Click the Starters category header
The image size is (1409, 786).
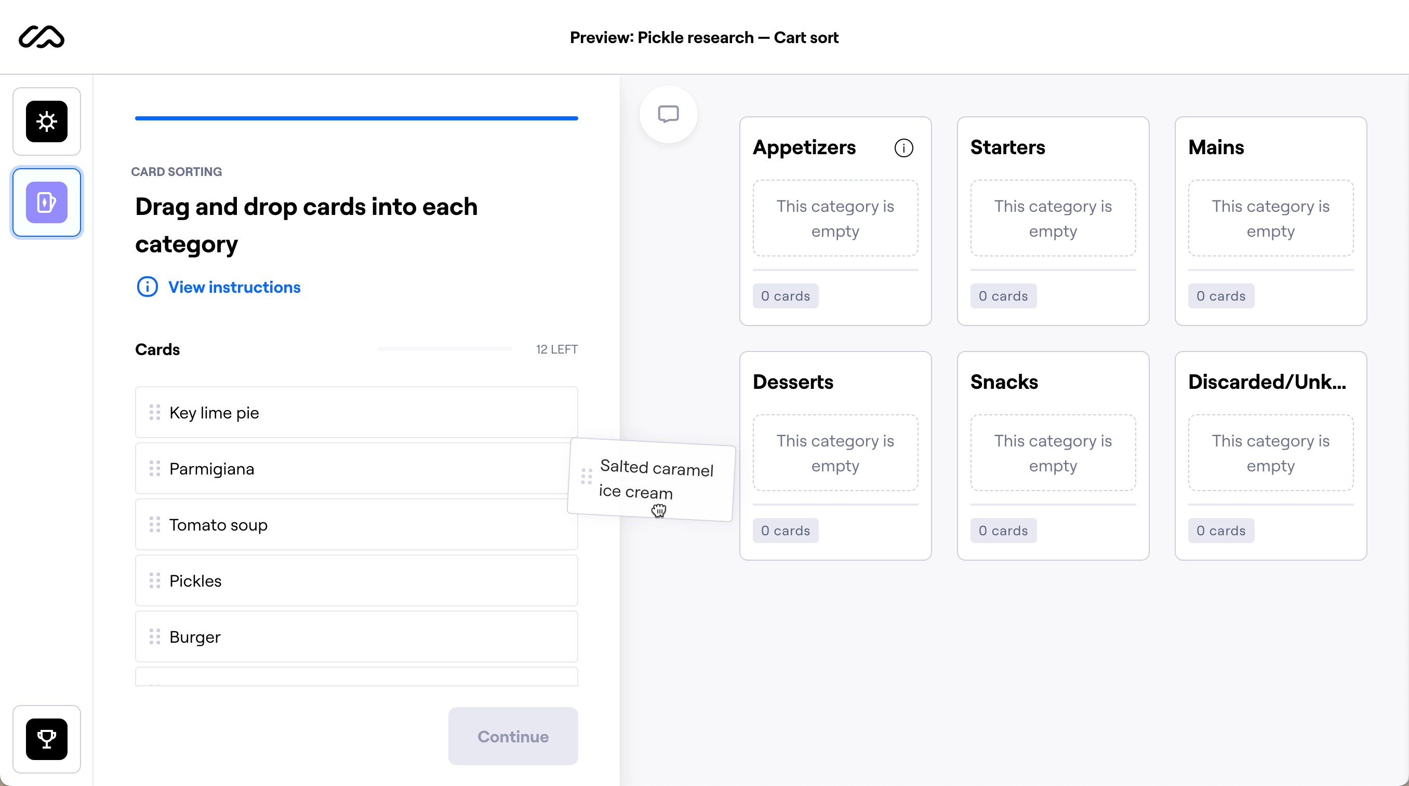click(x=1007, y=147)
